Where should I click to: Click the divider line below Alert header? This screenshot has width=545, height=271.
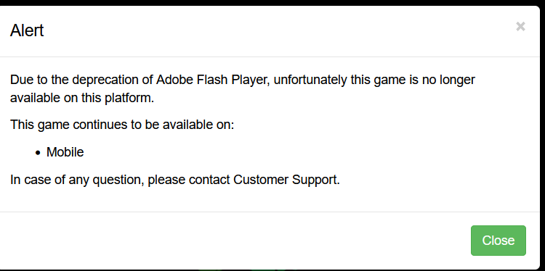270,57
